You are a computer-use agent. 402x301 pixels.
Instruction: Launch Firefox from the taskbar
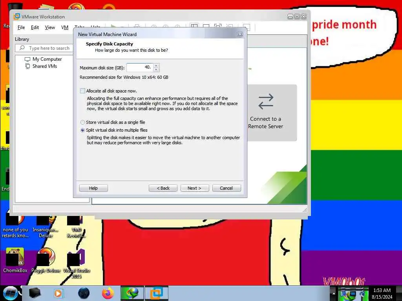(x=108, y=293)
